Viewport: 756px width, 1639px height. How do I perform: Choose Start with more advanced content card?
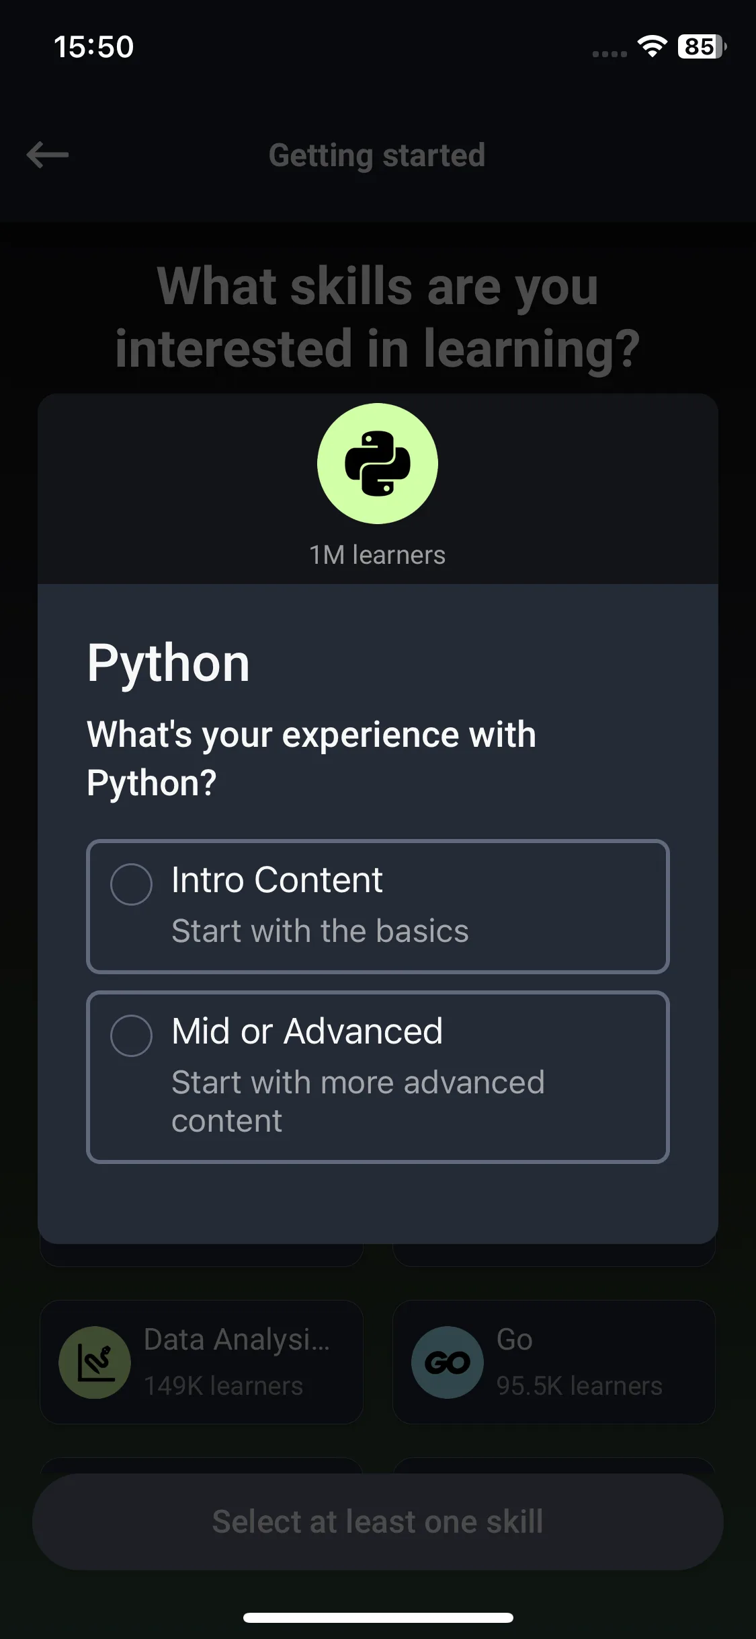(x=378, y=1077)
